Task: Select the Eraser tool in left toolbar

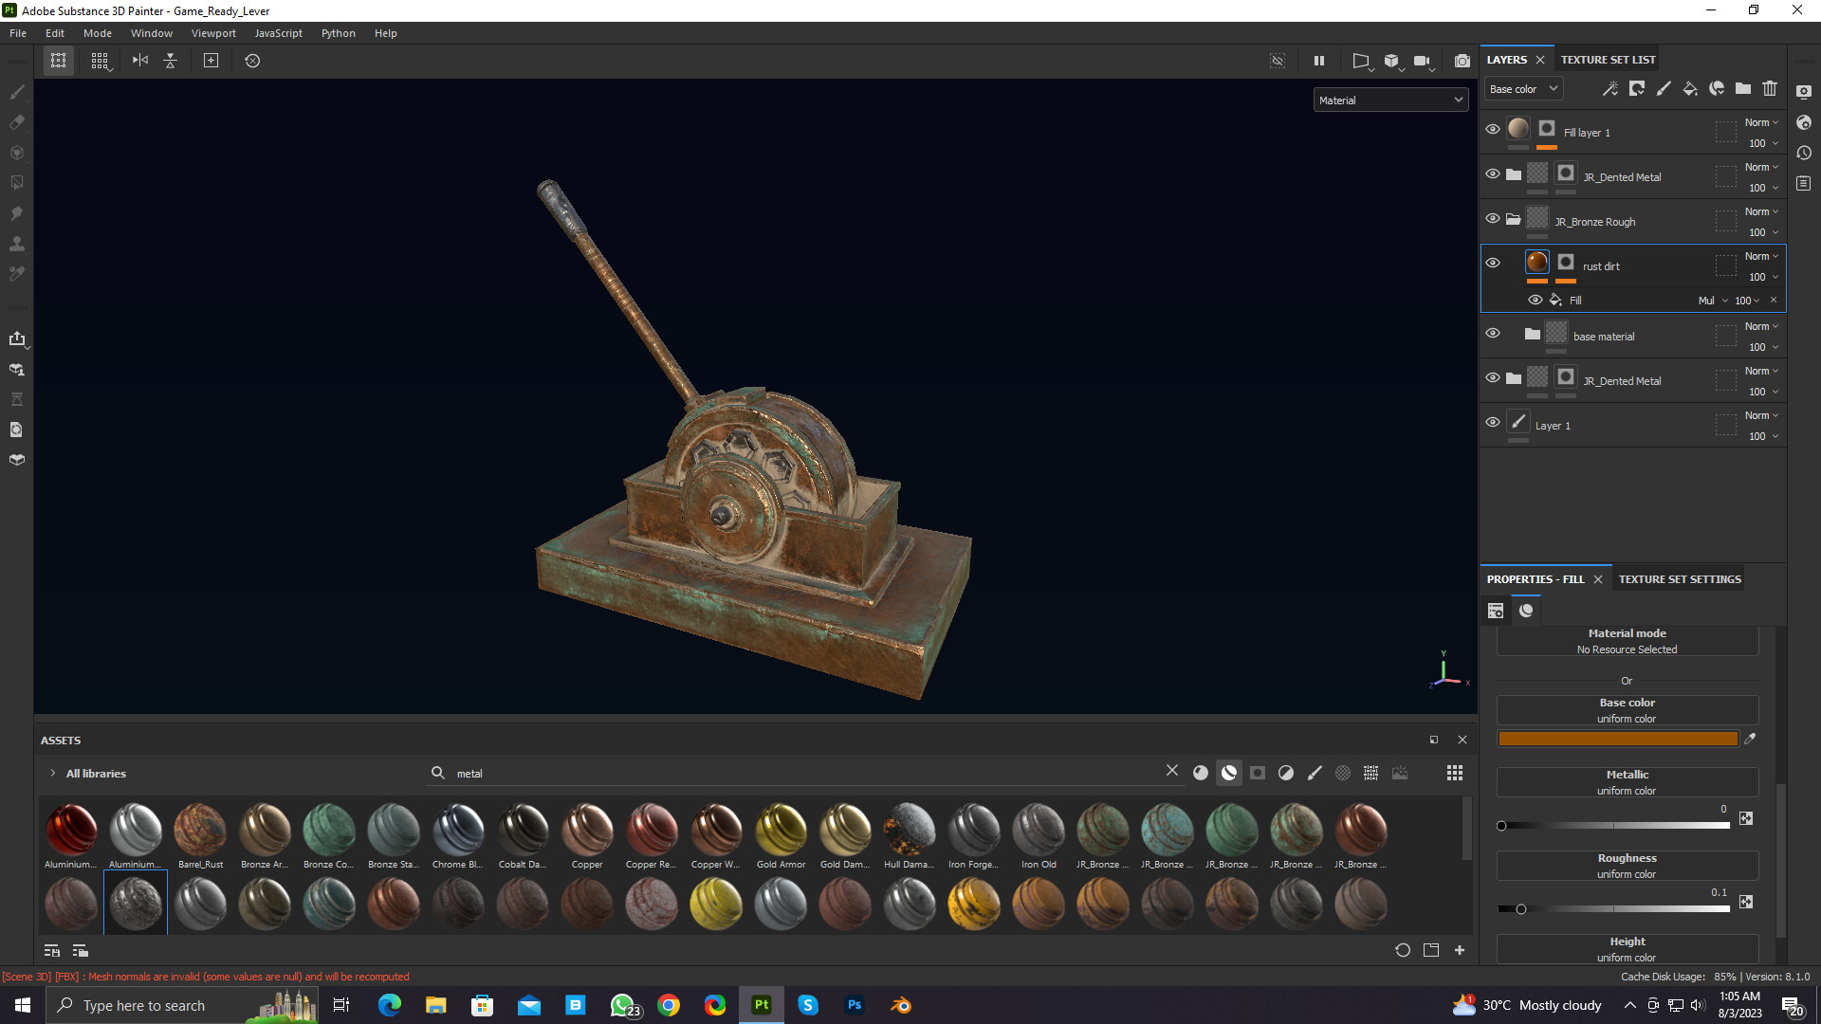Action: pos(17,122)
